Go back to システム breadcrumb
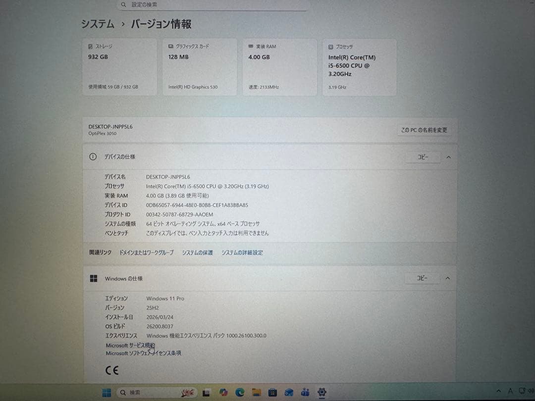 (x=98, y=24)
